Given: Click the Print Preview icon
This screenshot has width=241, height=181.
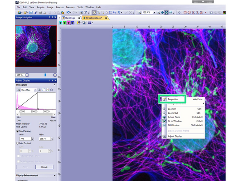Looking at the screenshot, I should 44,13.
